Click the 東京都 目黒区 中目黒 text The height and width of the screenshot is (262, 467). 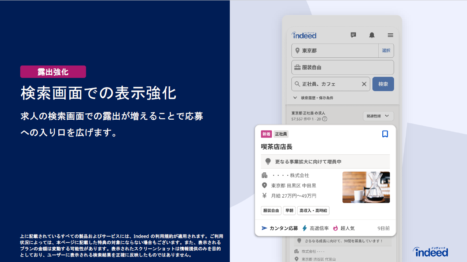pos(294,186)
